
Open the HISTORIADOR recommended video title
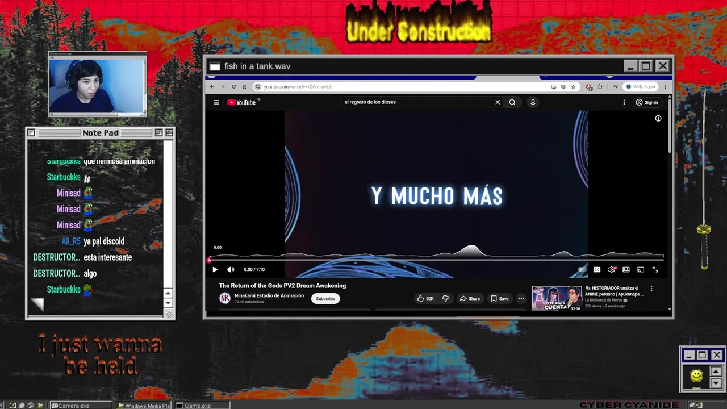tap(615, 291)
